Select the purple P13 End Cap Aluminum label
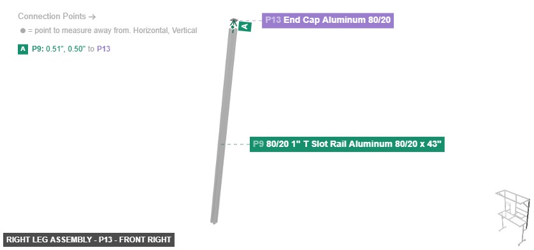 point(328,20)
